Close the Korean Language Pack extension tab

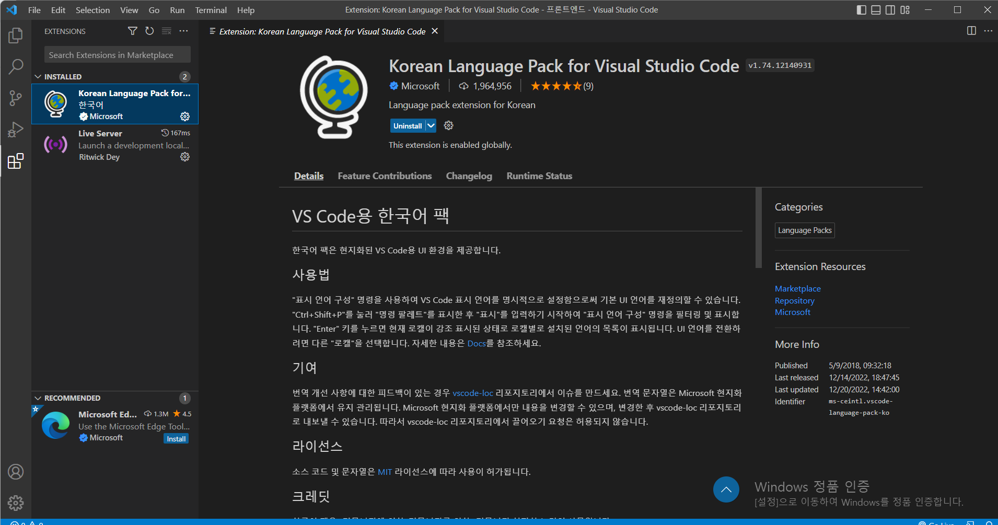[435, 31]
